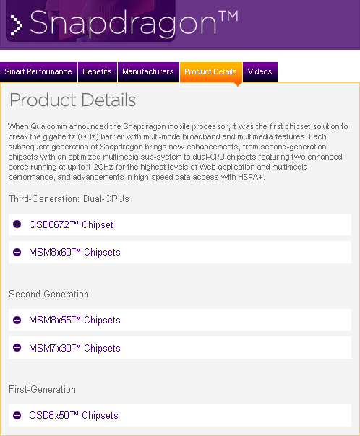This screenshot has height=436, width=360.
Task: Open the QSD8672™ Chipset link
Action: 71,224
